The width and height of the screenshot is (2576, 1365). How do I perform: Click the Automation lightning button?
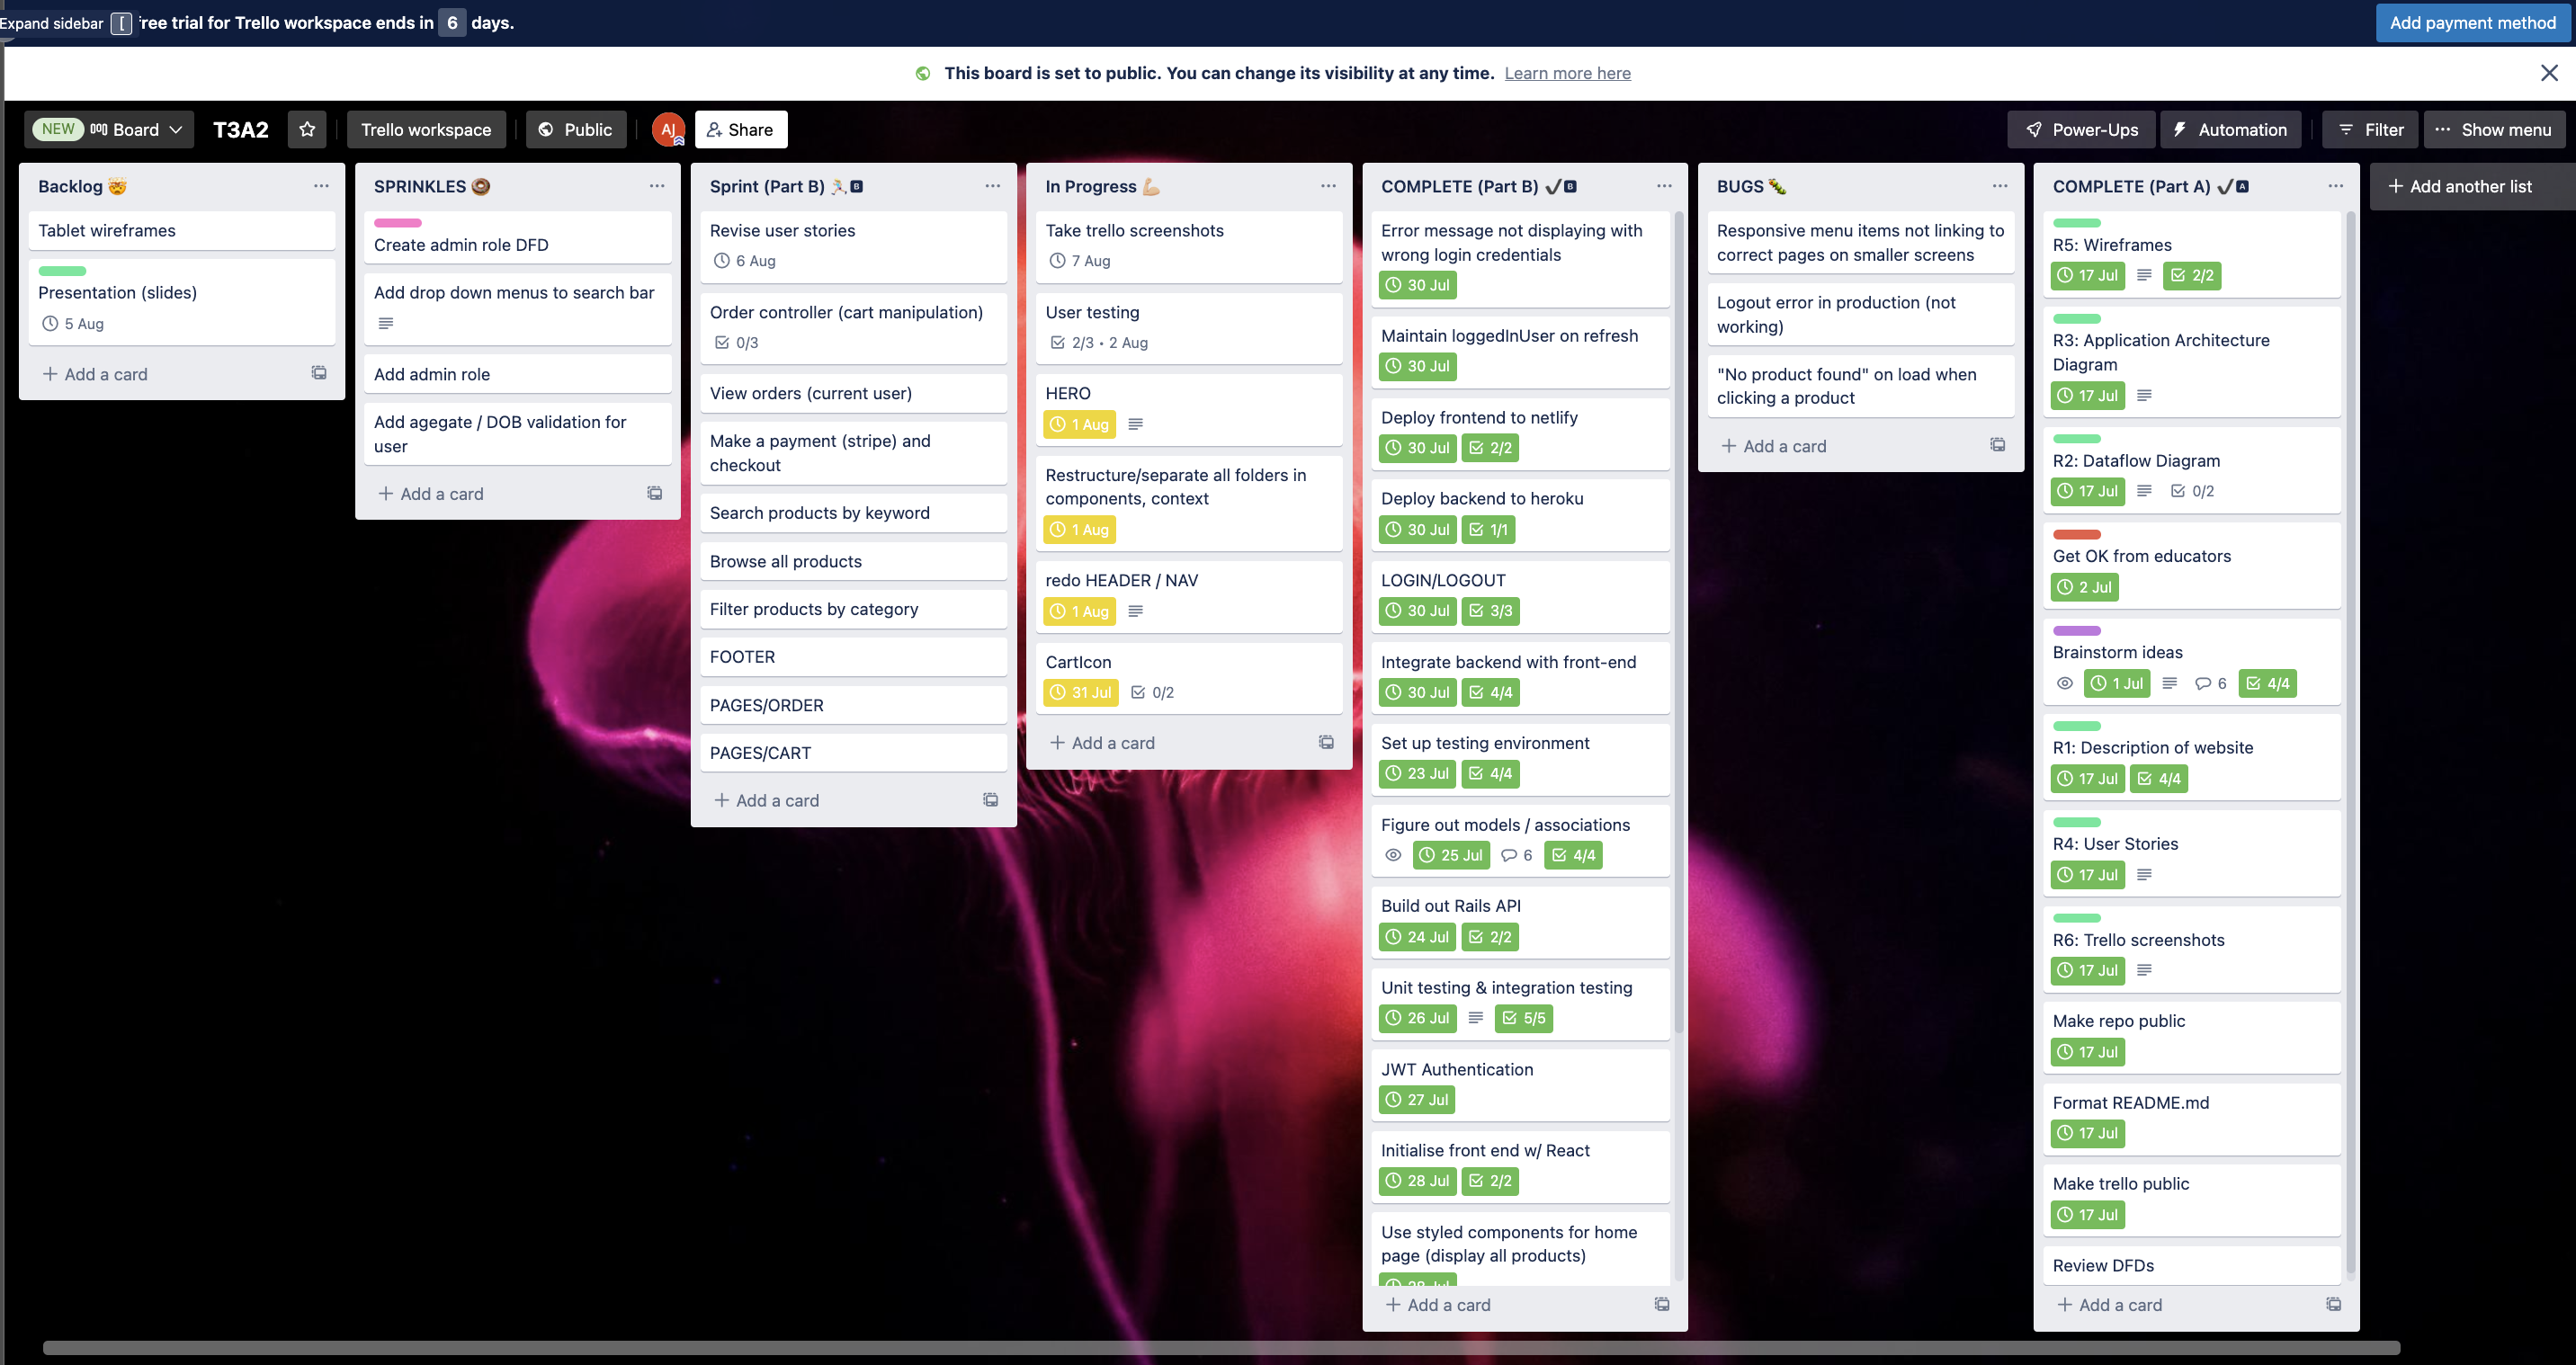2230,129
